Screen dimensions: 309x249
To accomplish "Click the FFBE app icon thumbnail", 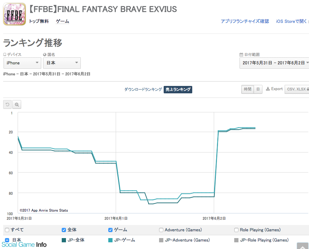I will 14,14.
